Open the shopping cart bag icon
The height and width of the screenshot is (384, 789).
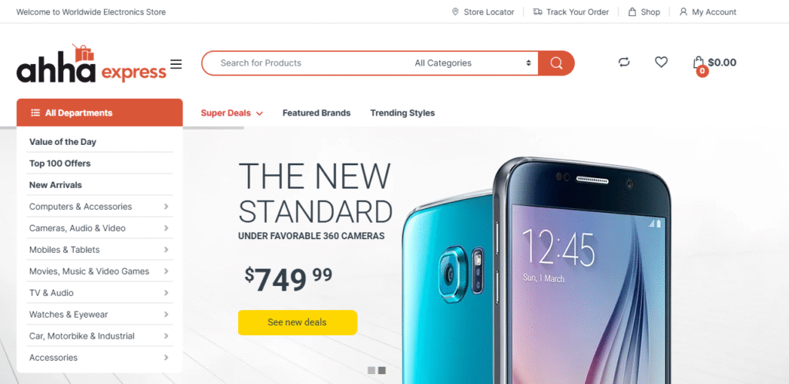[x=698, y=63]
